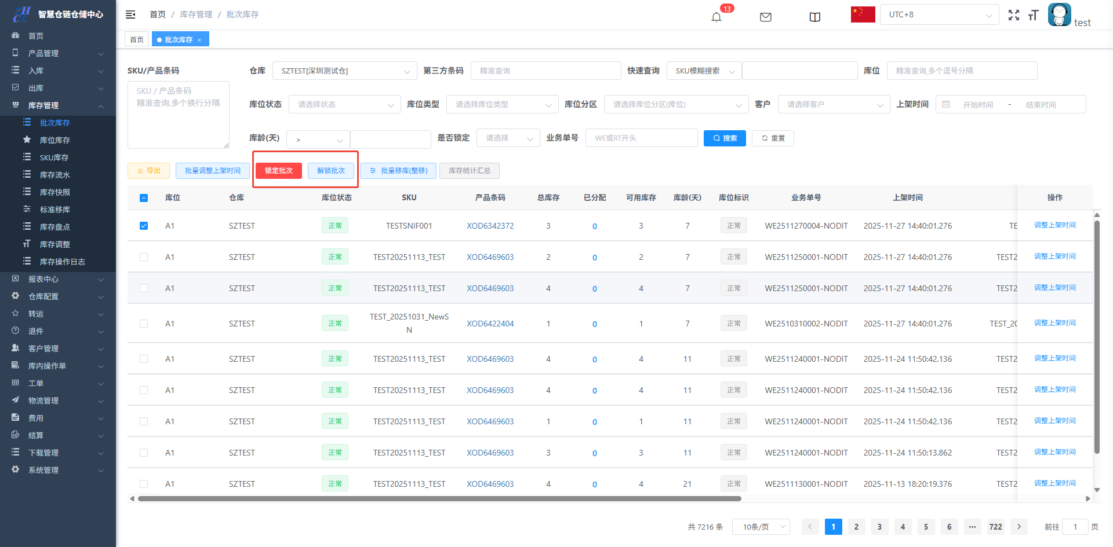Click the blue 搜索 search button
Image resolution: width=1113 pixels, height=547 pixels.
(x=725, y=138)
